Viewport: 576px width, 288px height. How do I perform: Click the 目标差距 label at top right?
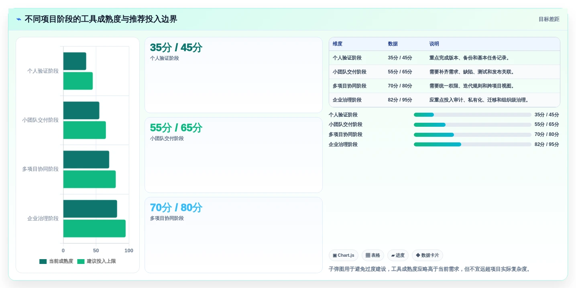549,19
